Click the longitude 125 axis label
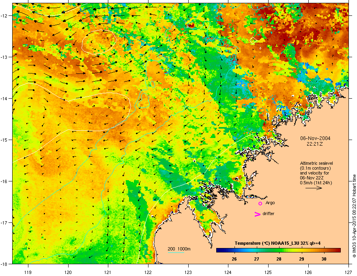This screenshot has height=276, width=357. 268,272
